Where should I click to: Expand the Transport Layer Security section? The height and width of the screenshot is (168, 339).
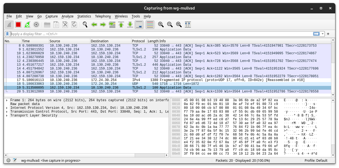tap(7, 116)
